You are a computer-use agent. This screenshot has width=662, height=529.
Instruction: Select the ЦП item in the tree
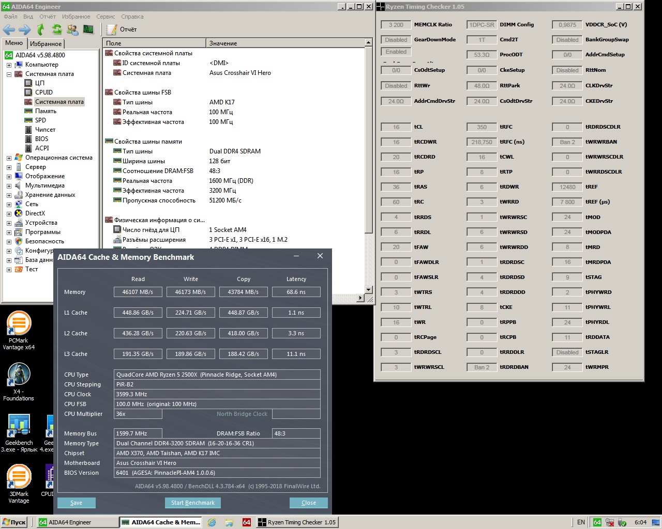40,83
